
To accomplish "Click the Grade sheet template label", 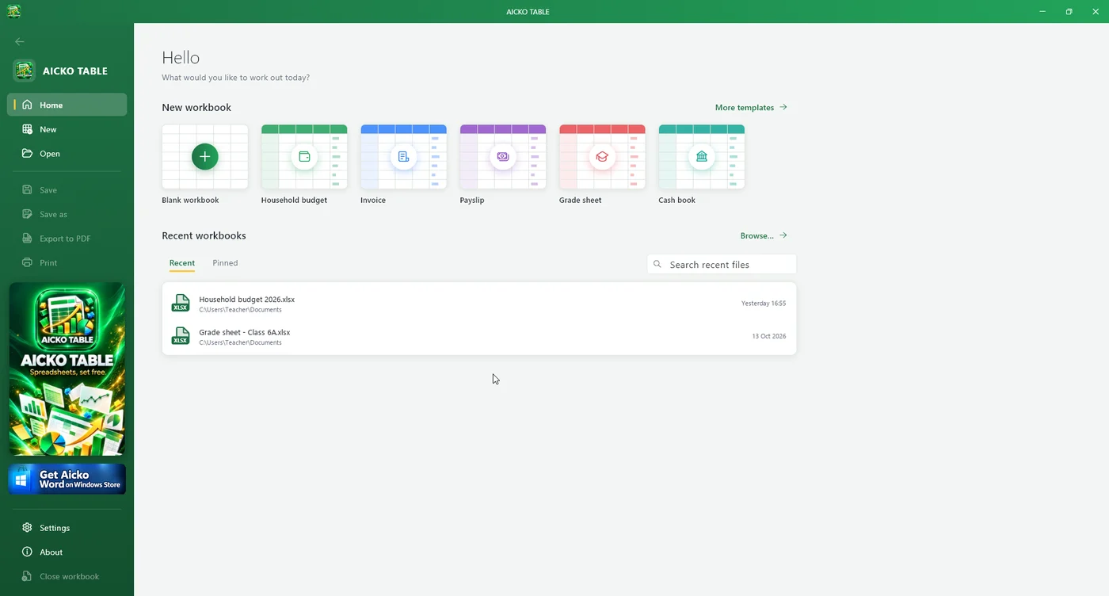I will tap(581, 201).
